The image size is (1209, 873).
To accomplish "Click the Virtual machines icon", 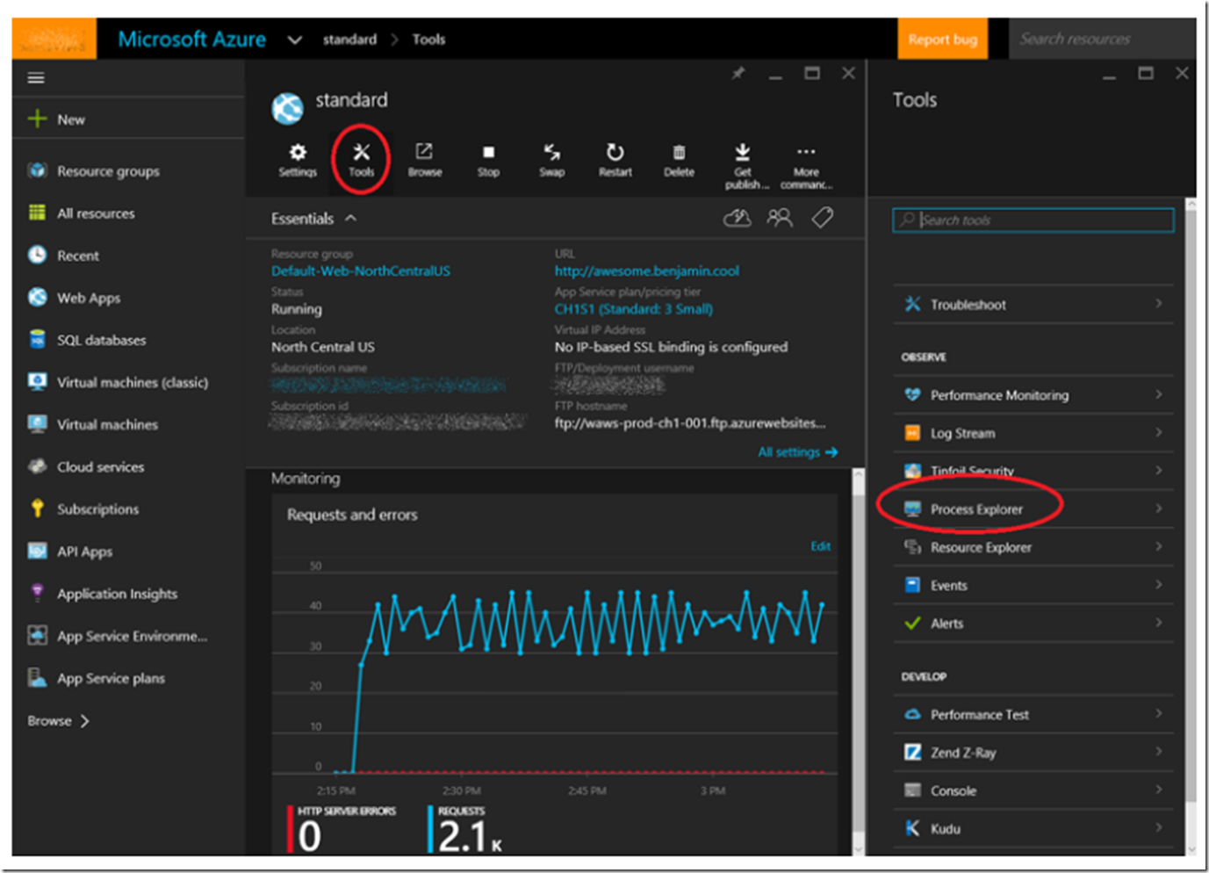I will click(37, 424).
